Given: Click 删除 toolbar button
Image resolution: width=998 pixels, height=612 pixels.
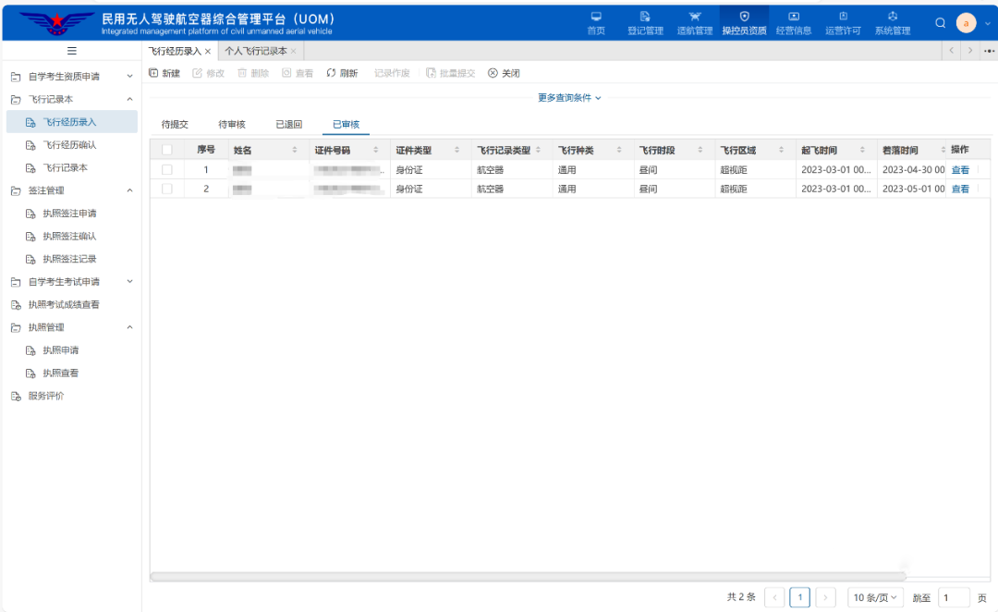Looking at the screenshot, I should [x=253, y=73].
